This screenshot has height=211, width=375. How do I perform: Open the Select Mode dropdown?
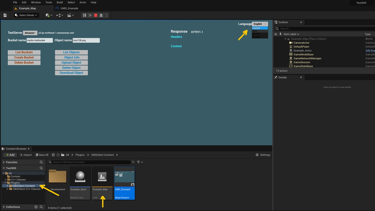[26, 15]
